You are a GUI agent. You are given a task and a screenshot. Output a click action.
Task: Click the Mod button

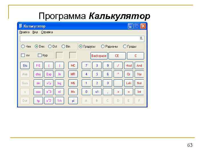click(x=129, y=65)
